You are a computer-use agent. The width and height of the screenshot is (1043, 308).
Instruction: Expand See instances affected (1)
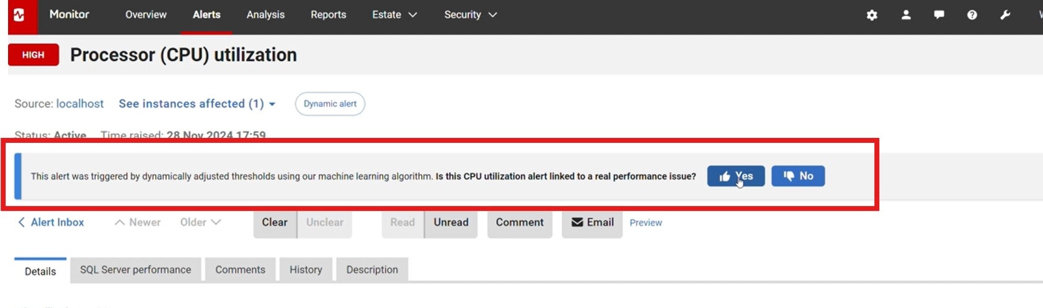(197, 104)
